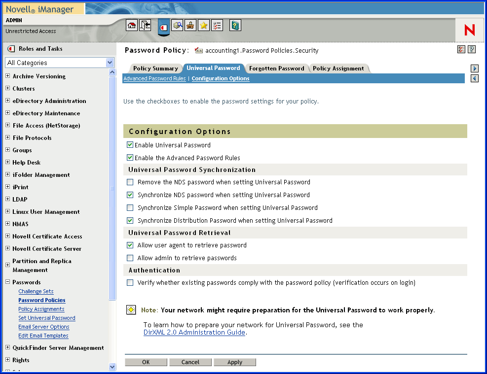
Task: Select the Configuration Options sub-tab
Action: pos(221,78)
